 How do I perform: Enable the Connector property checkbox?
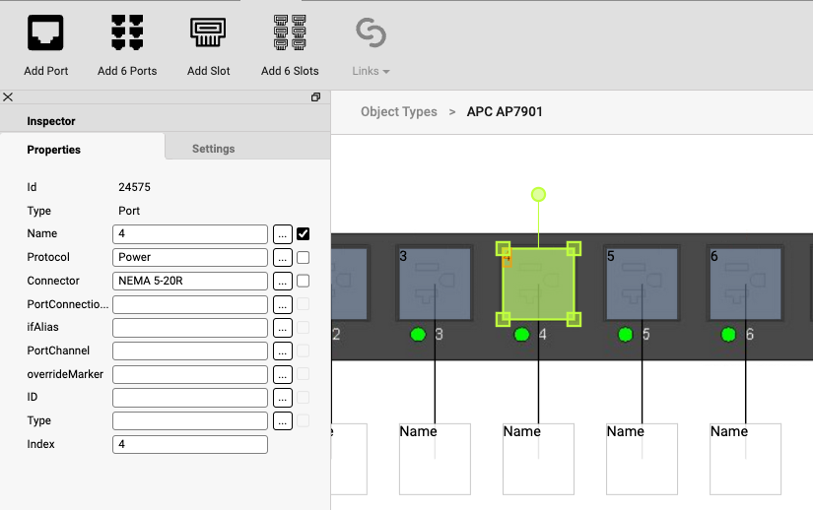304,282
